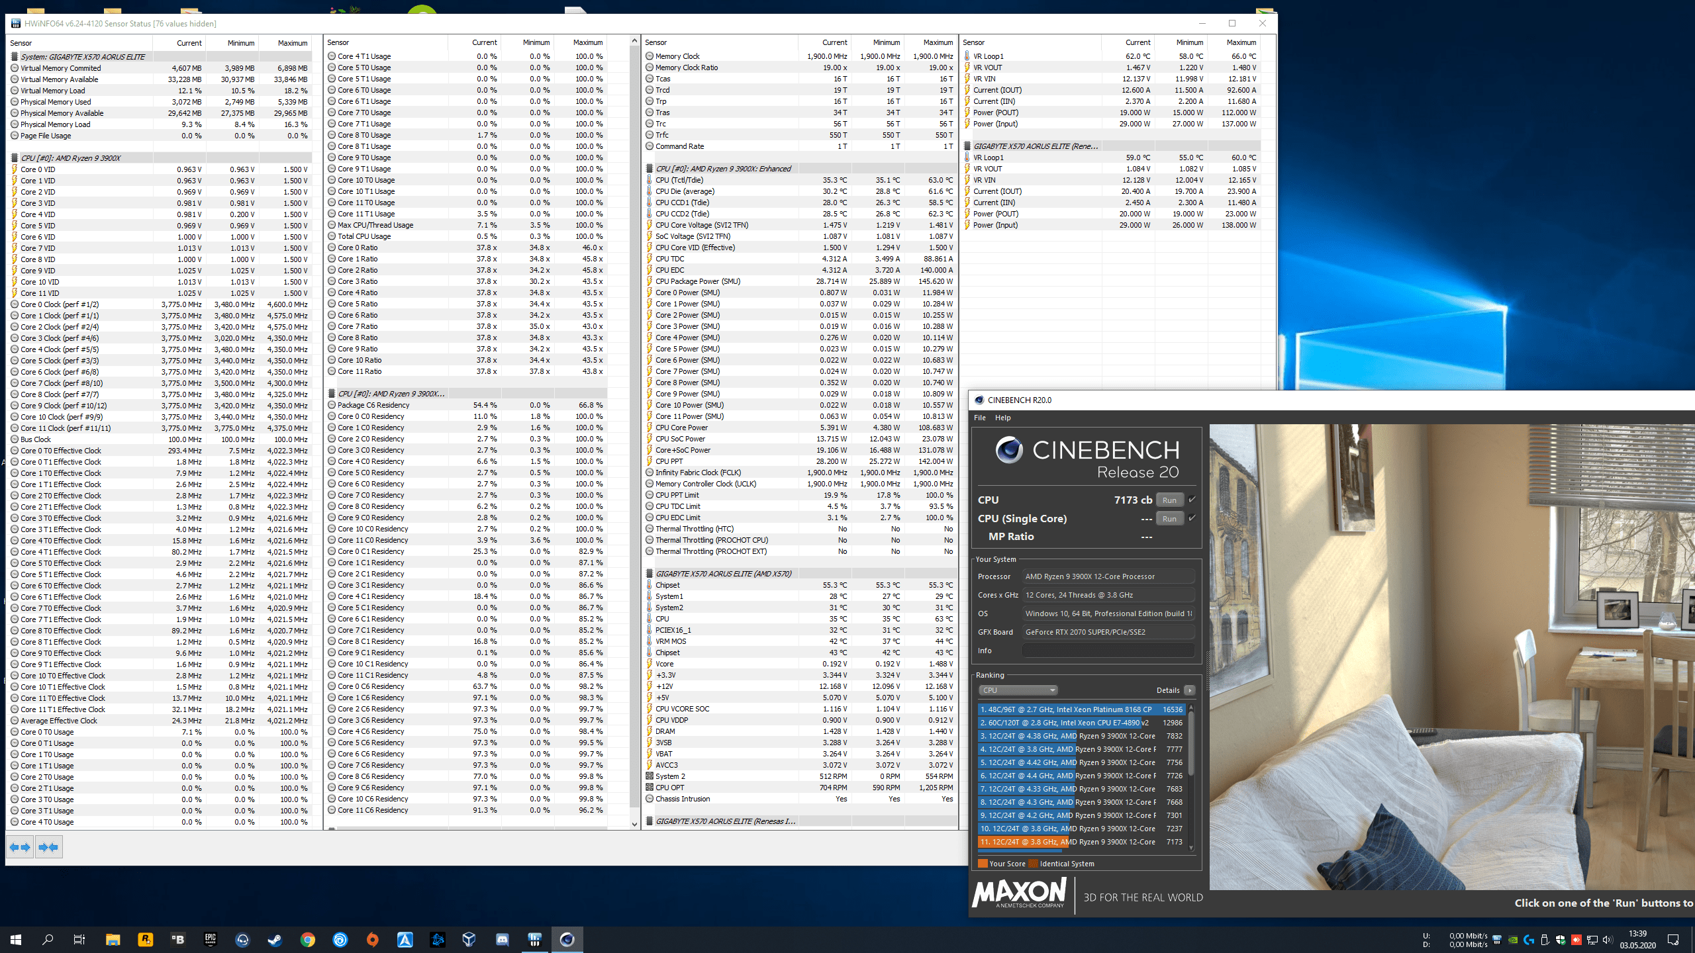Open Google Chrome from the taskbar
1695x953 pixels.
307,939
